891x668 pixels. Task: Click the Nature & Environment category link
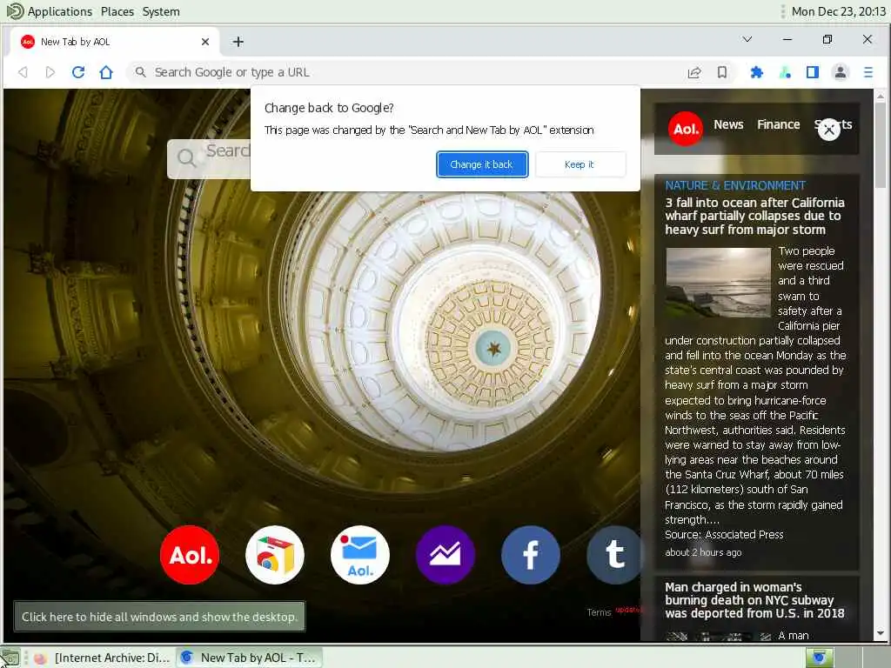tap(735, 185)
